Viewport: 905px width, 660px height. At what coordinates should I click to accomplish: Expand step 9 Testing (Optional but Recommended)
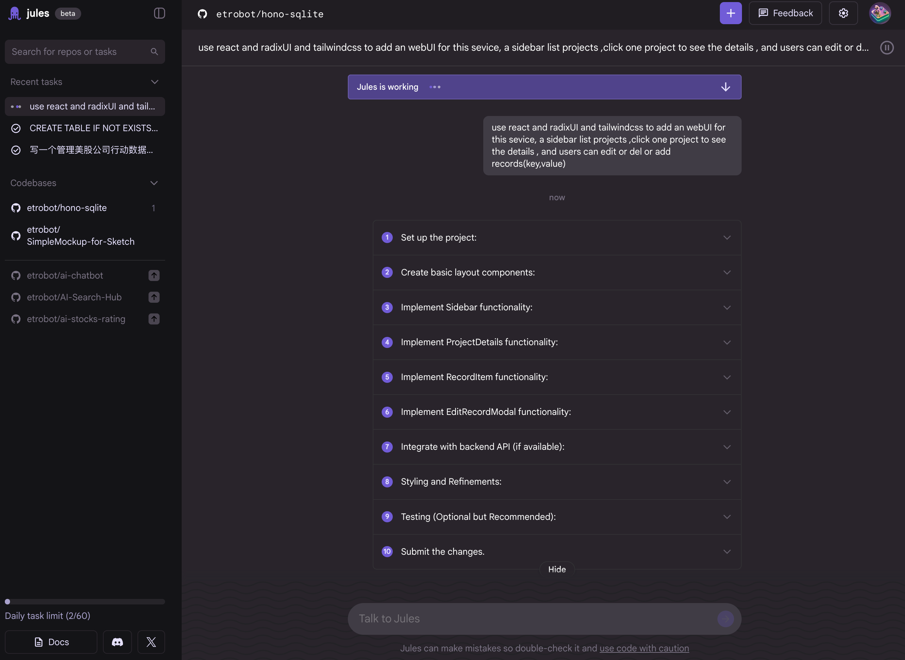[557, 516]
